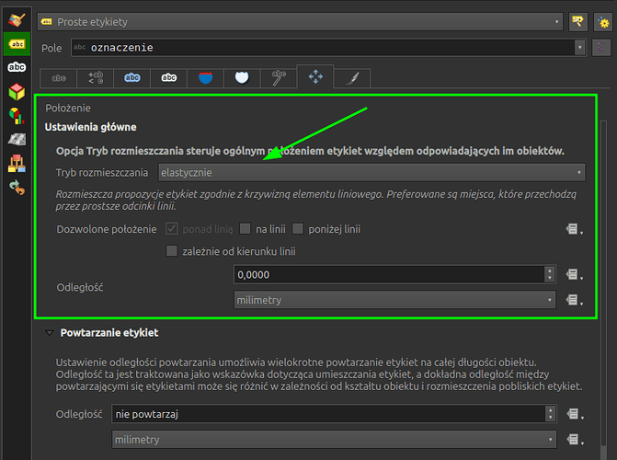This screenshot has width=617, height=460.
Task: Switch to the Rendering brush tab
Action: click(352, 78)
